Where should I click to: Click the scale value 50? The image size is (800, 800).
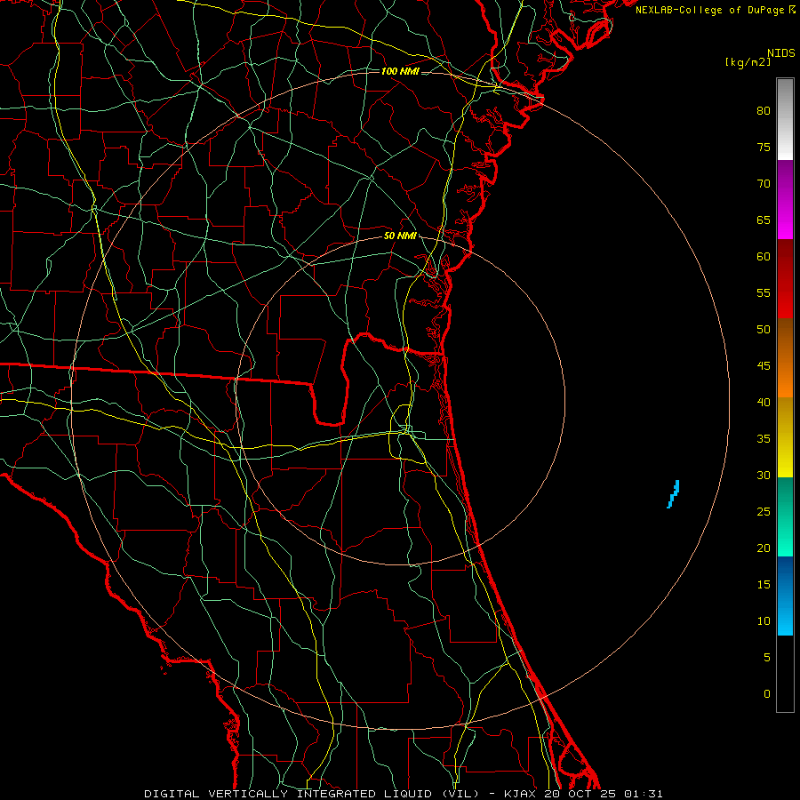coord(764,330)
